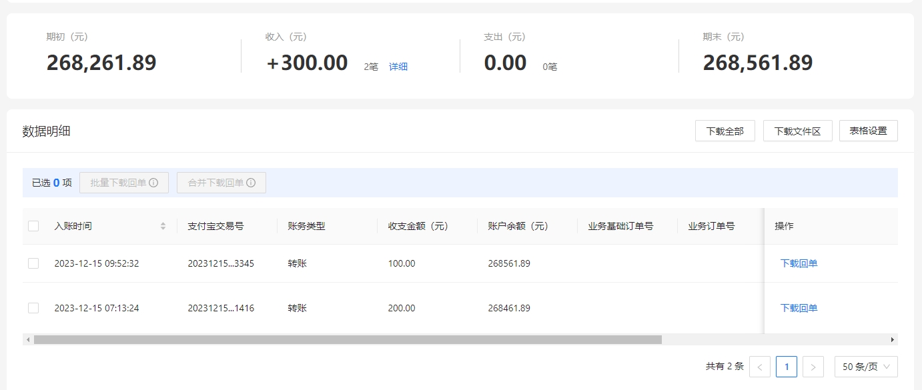Click the 业务基础订单号 column header
922x390 pixels.
click(x=620, y=226)
